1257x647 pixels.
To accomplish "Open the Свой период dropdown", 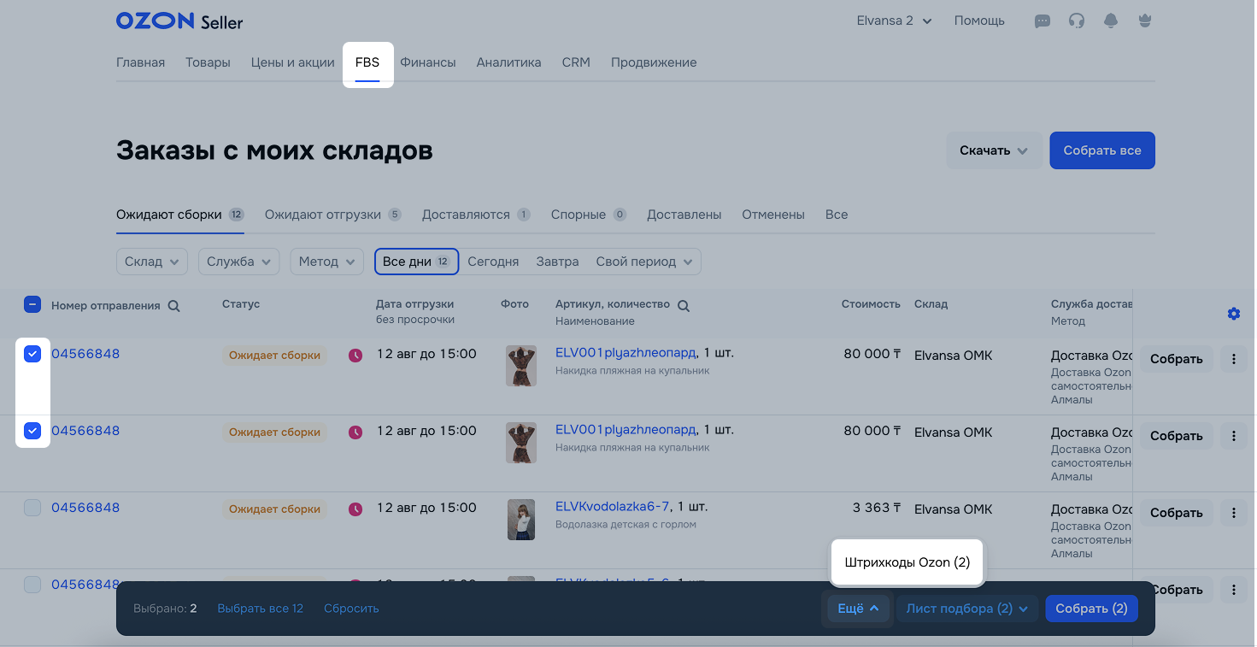I will coord(644,262).
